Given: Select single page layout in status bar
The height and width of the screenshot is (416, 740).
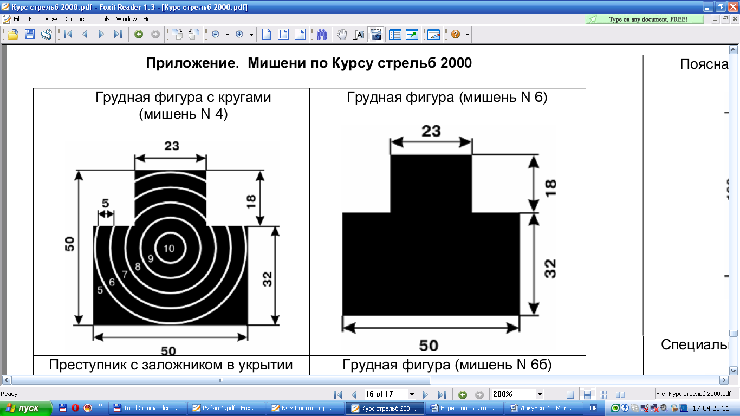Looking at the screenshot, I should [570, 394].
